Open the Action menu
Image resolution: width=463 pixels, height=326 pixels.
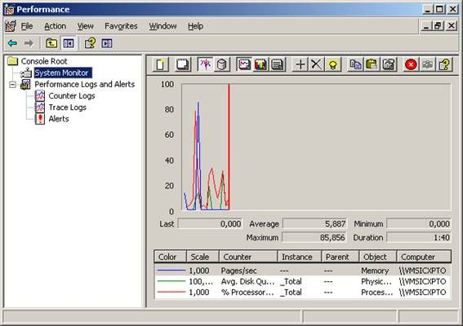tap(56, 26)
